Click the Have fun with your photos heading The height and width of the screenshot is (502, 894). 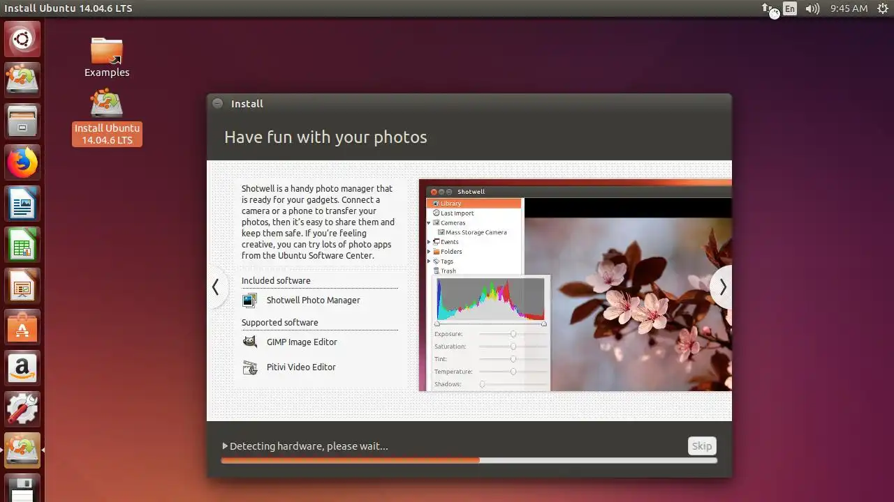point(325,137)
